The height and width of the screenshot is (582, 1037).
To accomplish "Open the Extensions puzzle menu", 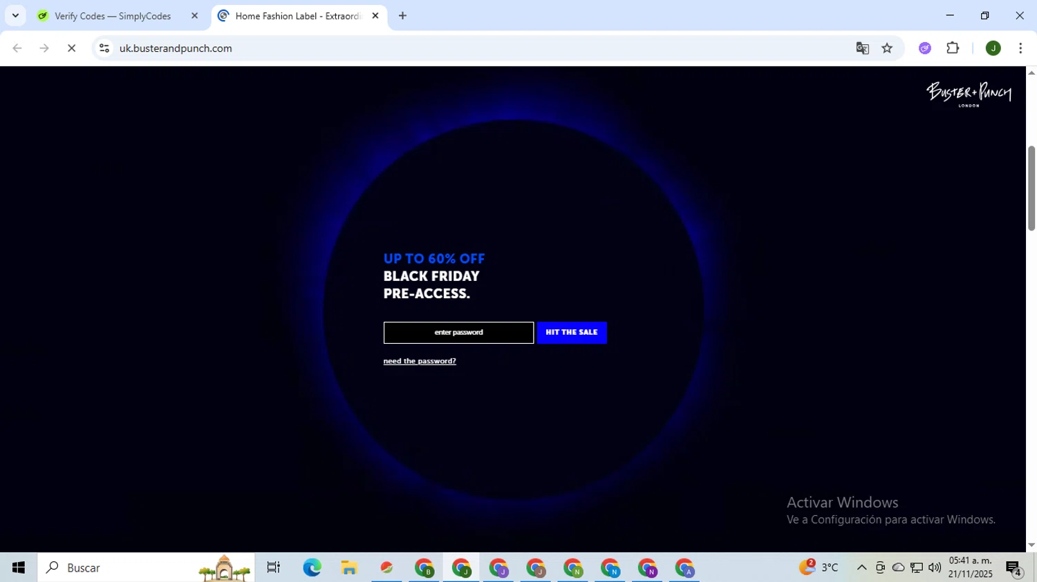I will (x=953, y=48).
